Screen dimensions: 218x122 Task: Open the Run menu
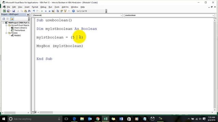pos(50,7)
